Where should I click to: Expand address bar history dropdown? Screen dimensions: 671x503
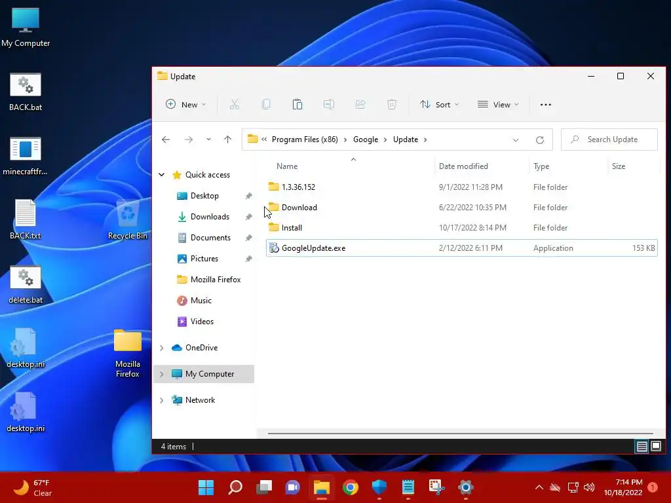point(516,140)
